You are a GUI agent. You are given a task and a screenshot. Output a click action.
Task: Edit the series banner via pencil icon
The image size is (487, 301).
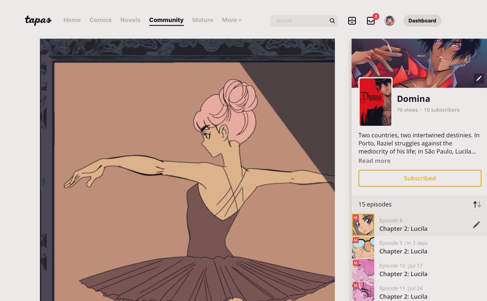click(478, 78)
